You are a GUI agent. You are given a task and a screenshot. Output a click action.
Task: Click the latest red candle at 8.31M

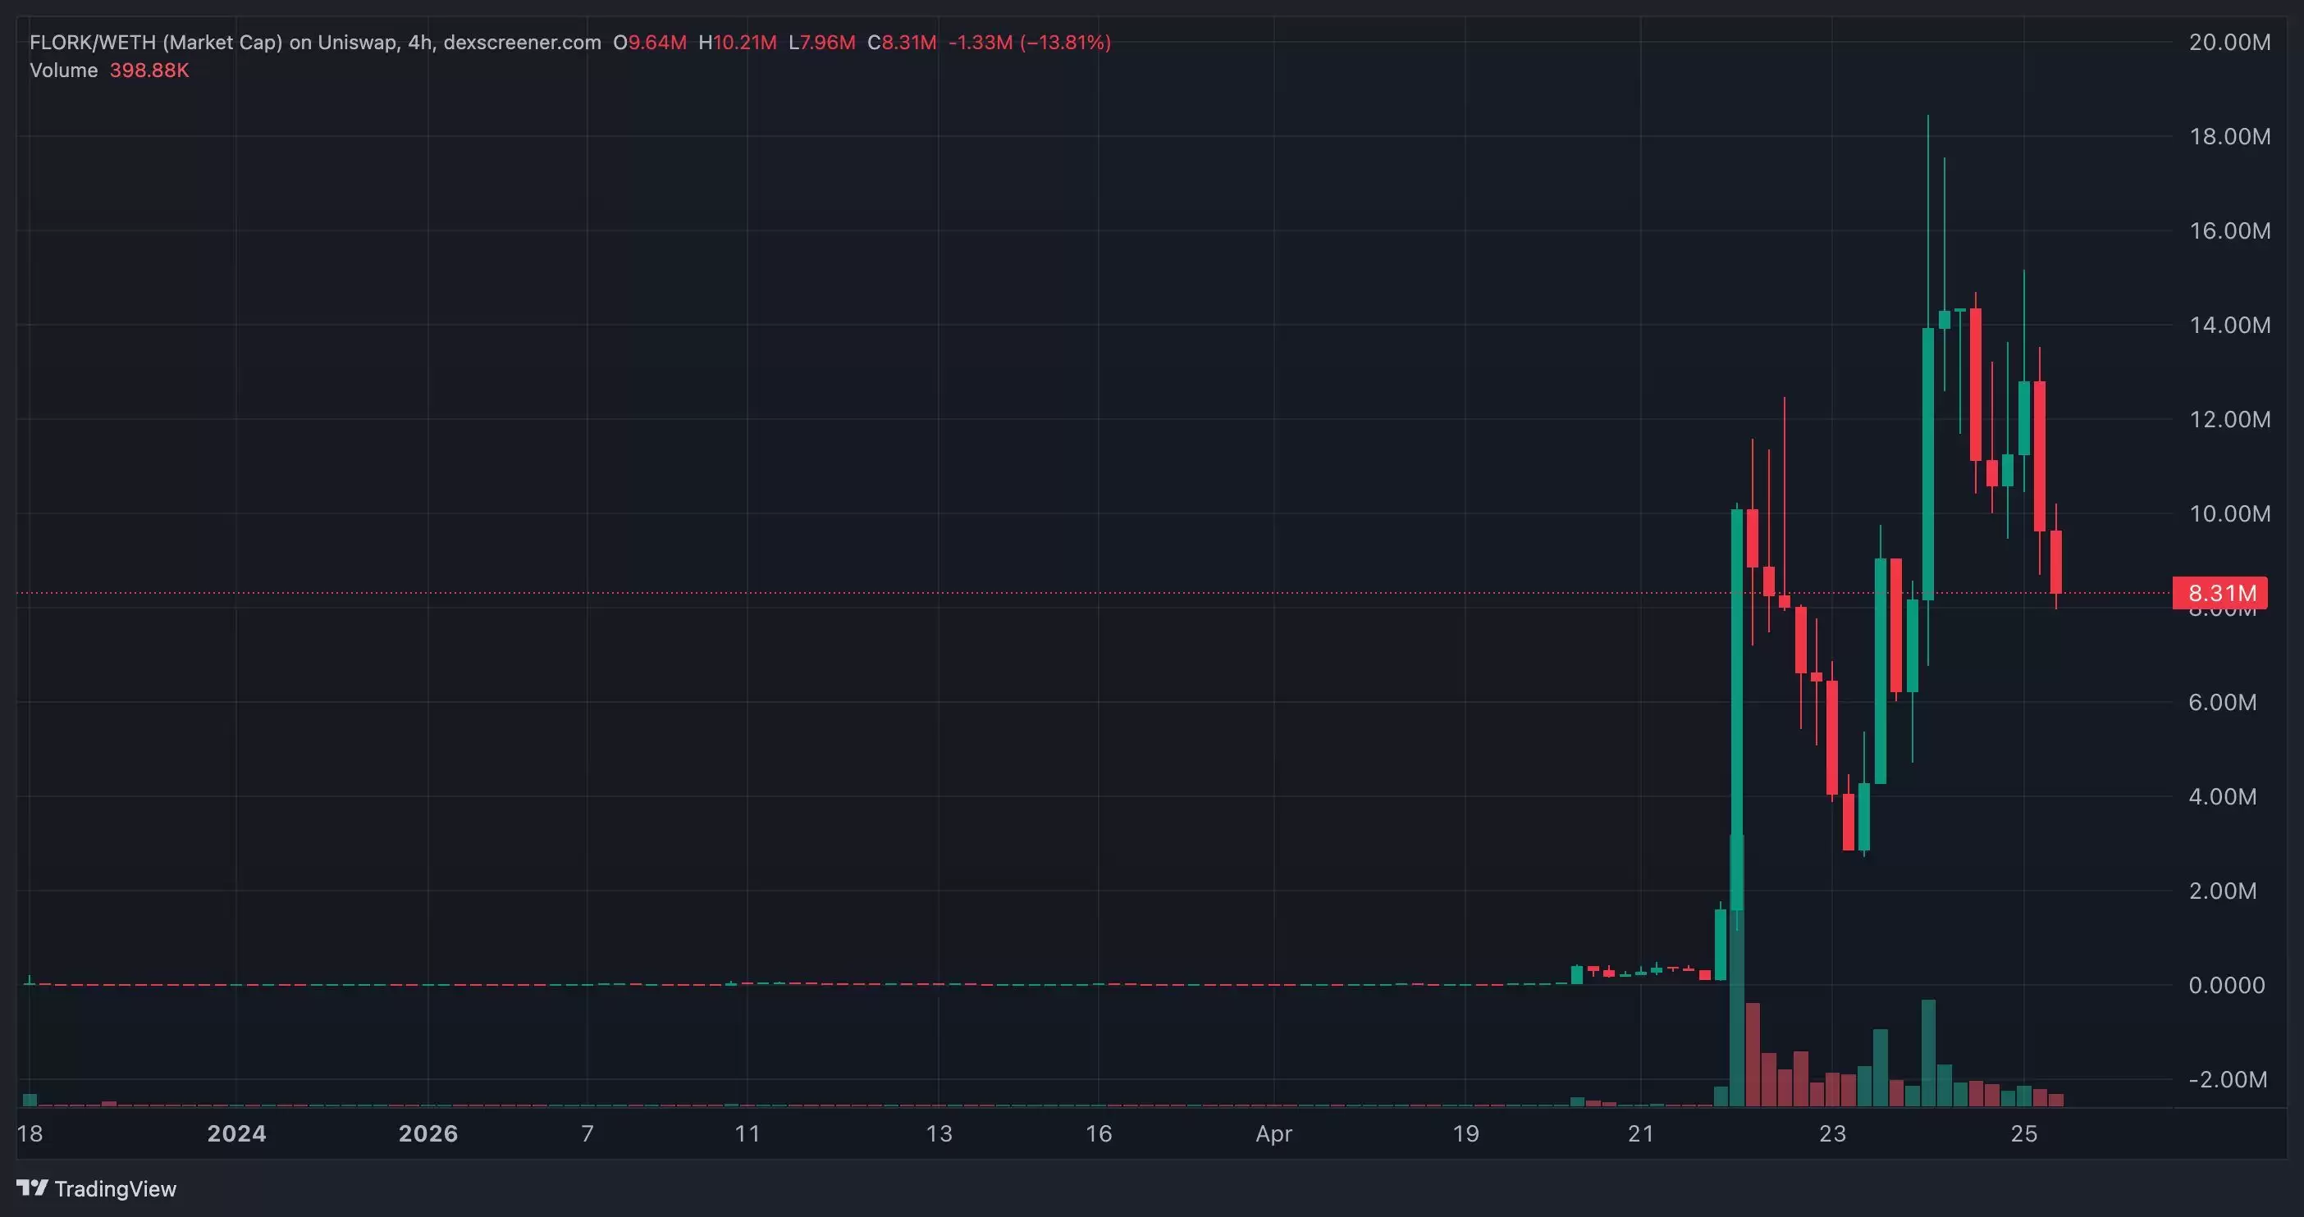(2056, 562)
